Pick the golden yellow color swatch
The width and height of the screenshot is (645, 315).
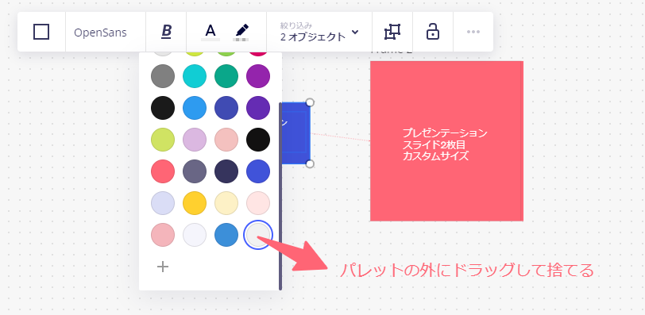(195, 203)
